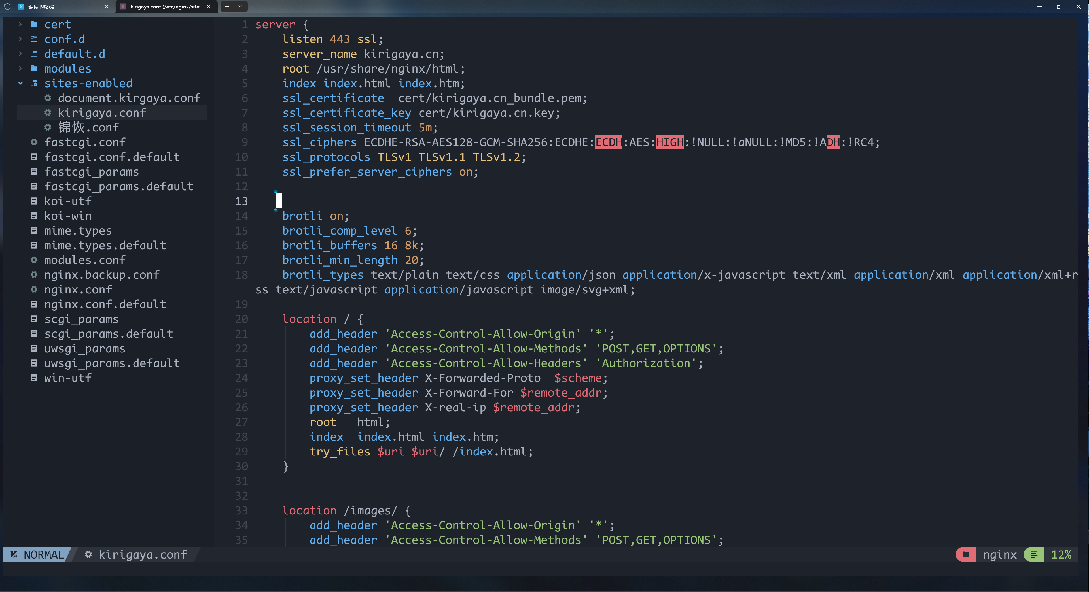Click the file icon beside mime.types
The width and height of the screenshot is (1089, 592).
(x=34, y=230)
